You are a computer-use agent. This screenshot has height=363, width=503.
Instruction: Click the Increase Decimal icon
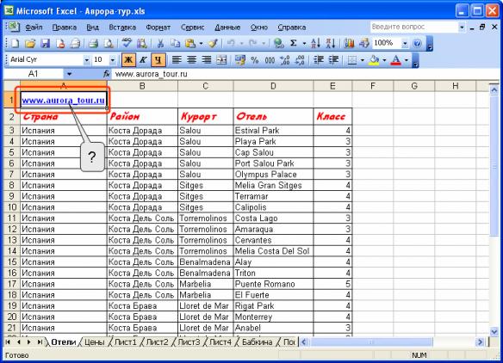[x=284, y=60]
